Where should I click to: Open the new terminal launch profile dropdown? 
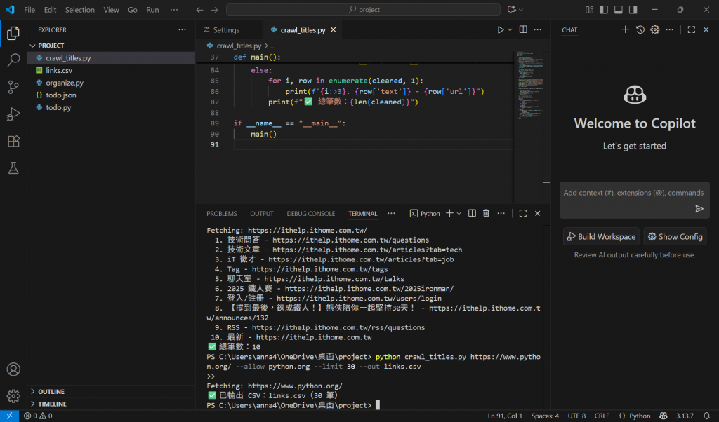point(459,213)
